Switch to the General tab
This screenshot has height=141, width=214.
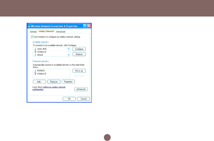pyautogui.click(x=33, y=31)
